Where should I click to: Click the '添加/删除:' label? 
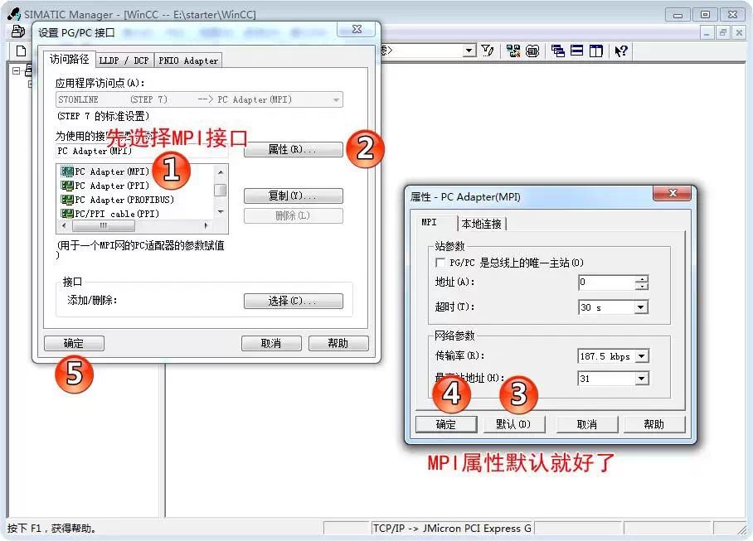pos(92,300)
